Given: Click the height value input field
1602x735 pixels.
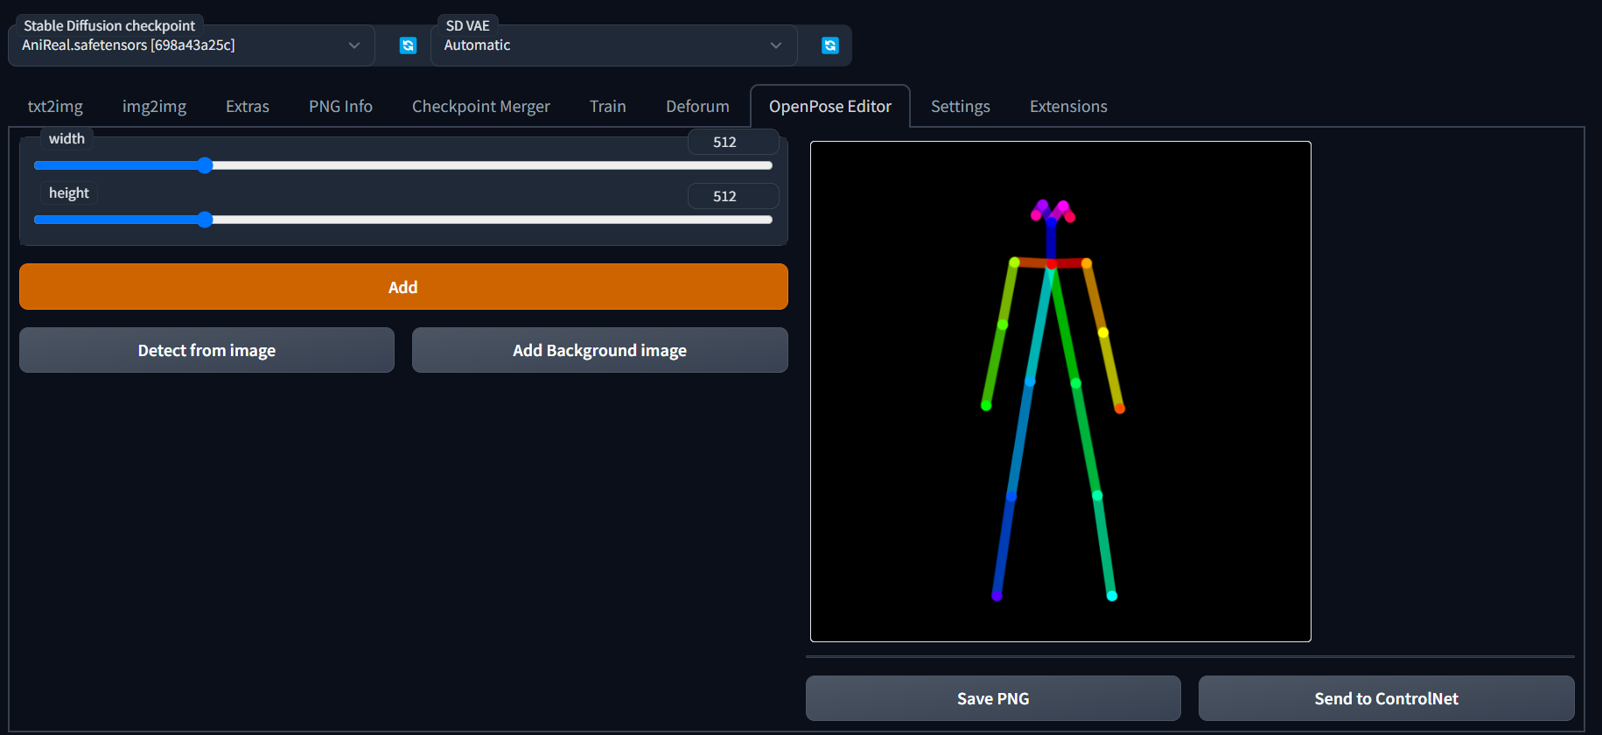Looking at the screenshot, I should pos(733,196).
